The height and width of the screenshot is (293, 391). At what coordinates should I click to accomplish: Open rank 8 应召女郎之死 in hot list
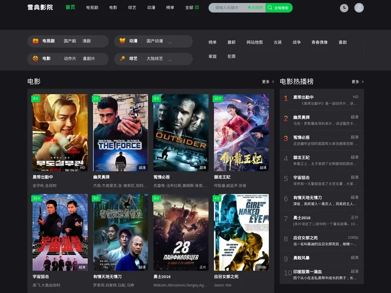tap(321, 241)
